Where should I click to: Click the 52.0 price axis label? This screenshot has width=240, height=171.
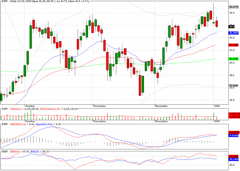click(232, 63)
